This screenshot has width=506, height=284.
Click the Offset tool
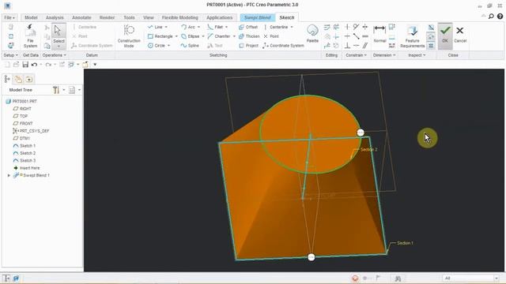(248, 27)
